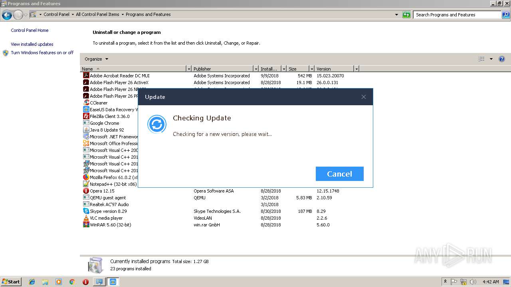Select the VLC media player icon
Screen dimensions: 511x287
coord(86,218)
